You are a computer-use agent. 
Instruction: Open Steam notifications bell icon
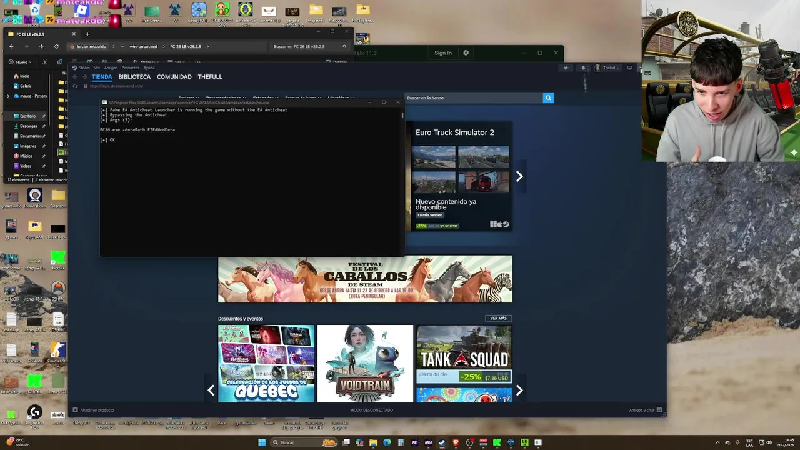pyautogui.click(x=584, y=67)
